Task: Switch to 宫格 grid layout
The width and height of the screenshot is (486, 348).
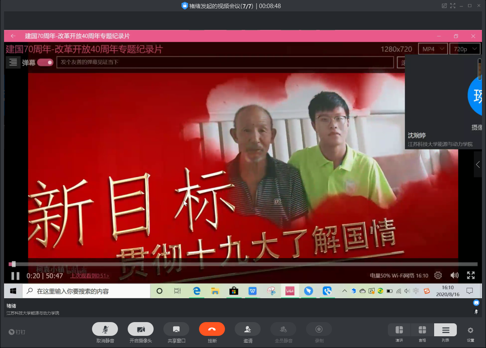Action: (x=422, y=329)
